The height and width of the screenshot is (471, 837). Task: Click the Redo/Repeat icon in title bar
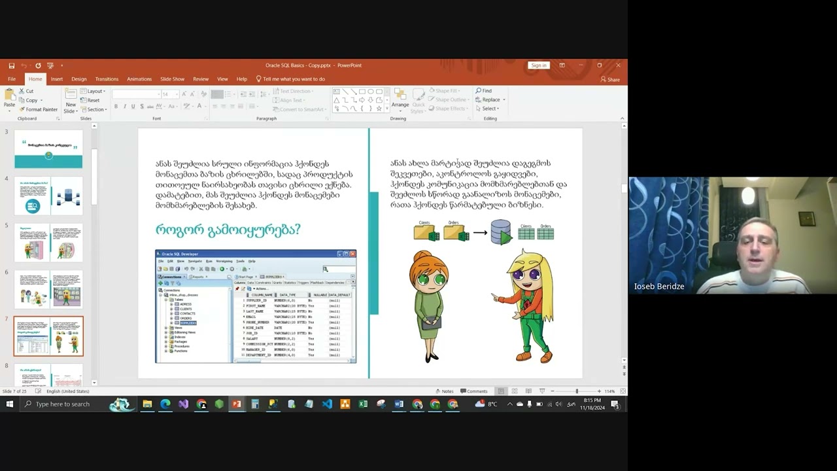[x=38, y=65]
